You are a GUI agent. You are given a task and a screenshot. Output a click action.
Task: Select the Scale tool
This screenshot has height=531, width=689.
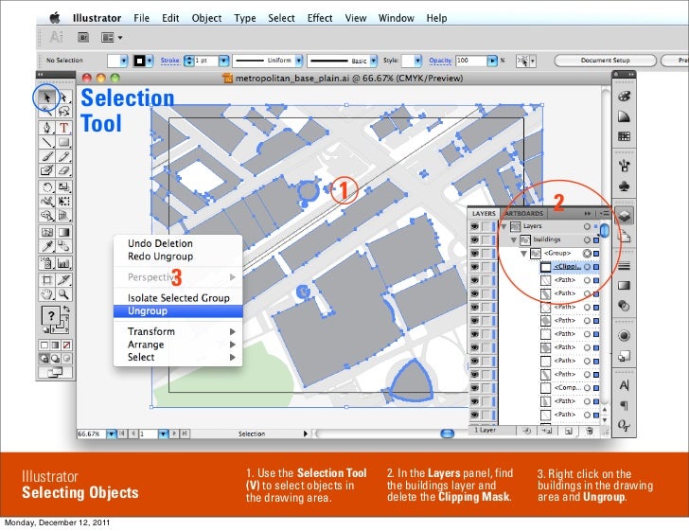[63, 187]
